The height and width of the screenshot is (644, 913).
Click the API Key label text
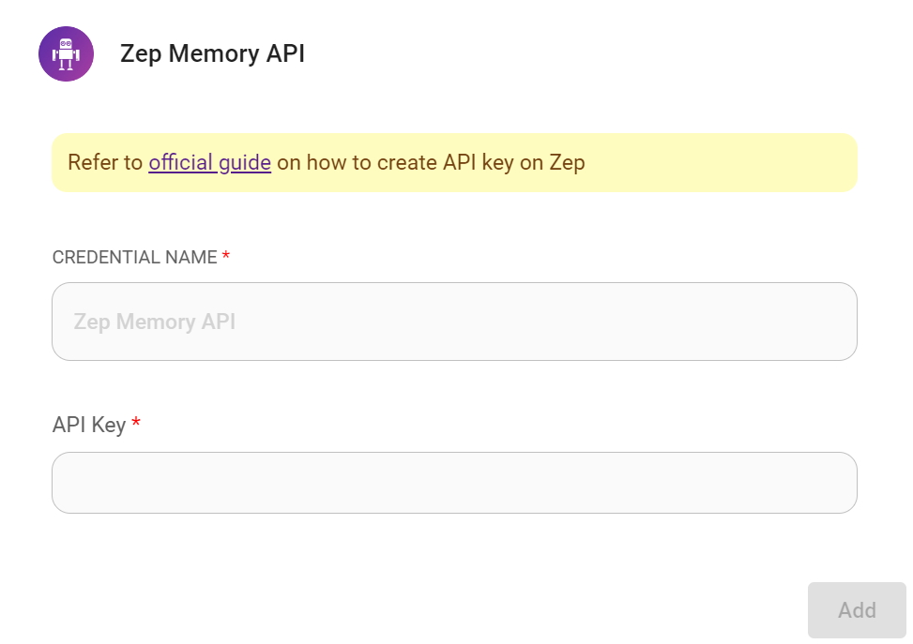click(x=89, y=425)
